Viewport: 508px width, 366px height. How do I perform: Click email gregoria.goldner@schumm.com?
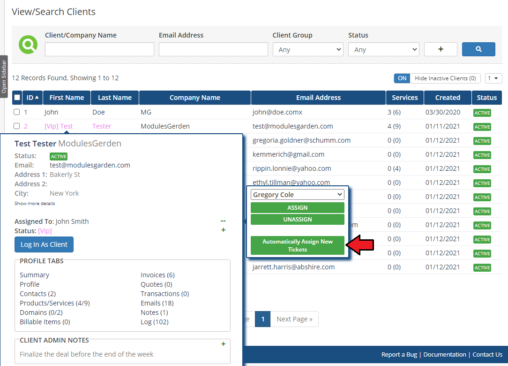coord(301,140)
